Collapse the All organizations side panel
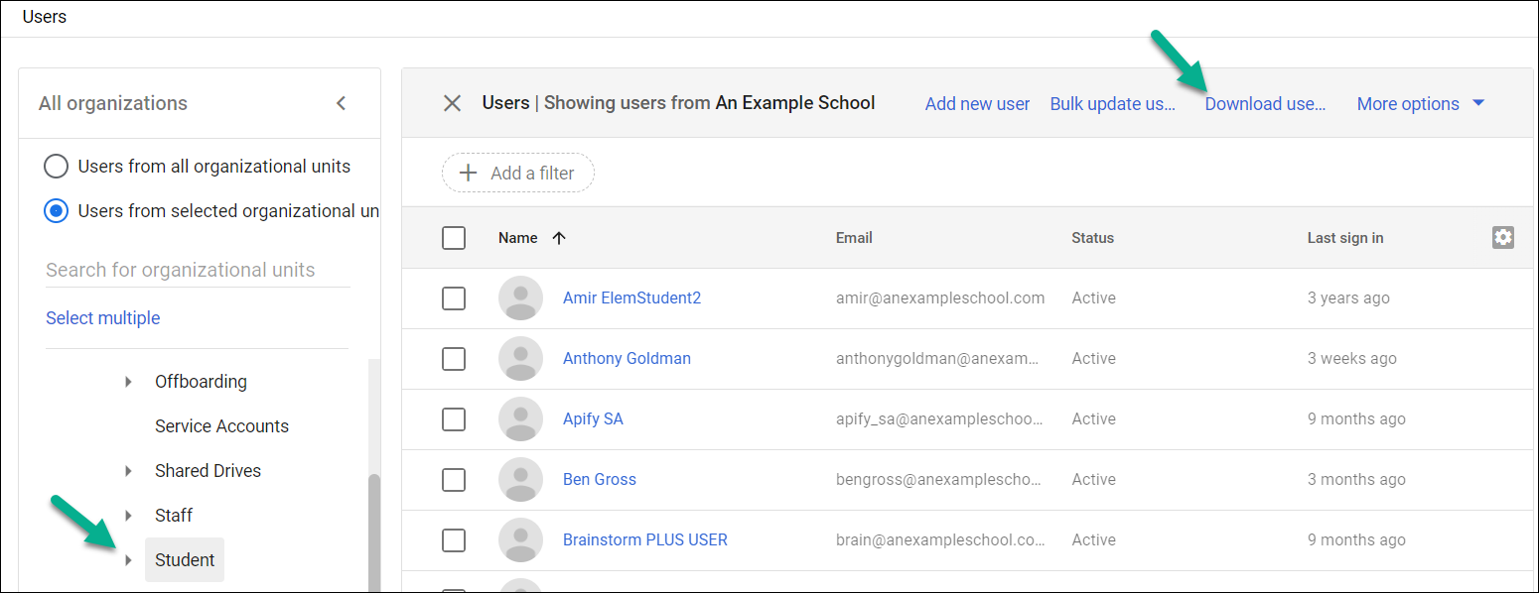The height and width of the screenshot is (593, 1539). [342, 103]
